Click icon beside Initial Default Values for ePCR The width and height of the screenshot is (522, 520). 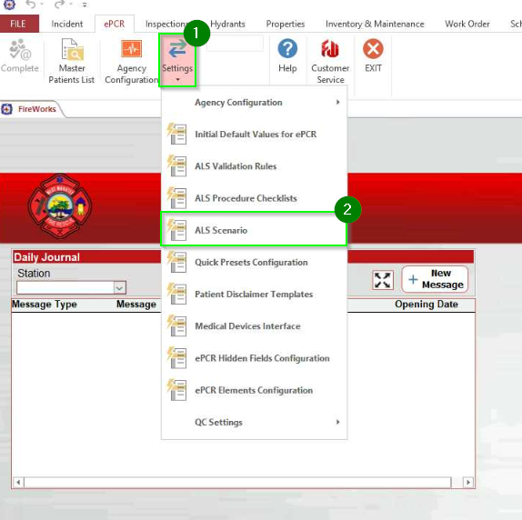click(176, 134)
